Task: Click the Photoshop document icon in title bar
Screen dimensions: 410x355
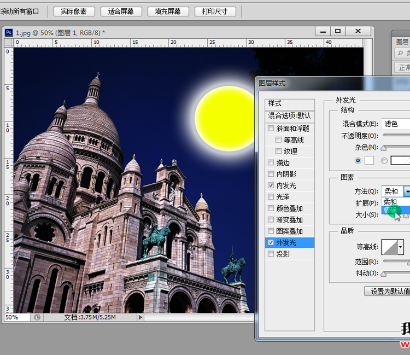Action: point(9,33)
